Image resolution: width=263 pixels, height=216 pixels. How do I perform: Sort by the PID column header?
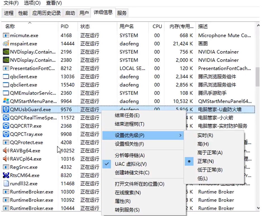pos(68,26)
